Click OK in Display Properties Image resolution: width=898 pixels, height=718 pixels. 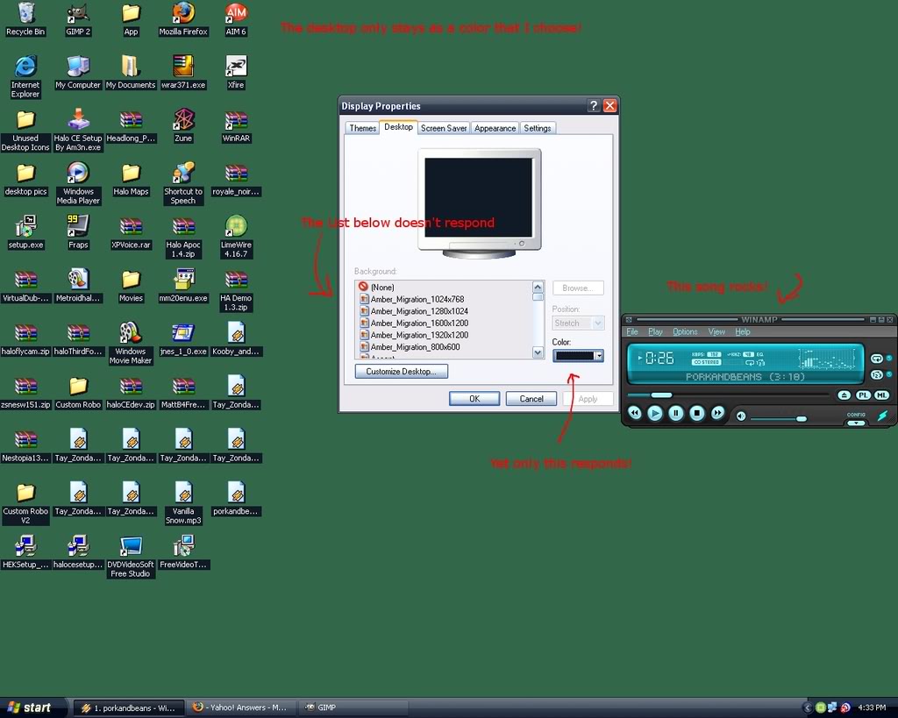click(474, 399)
